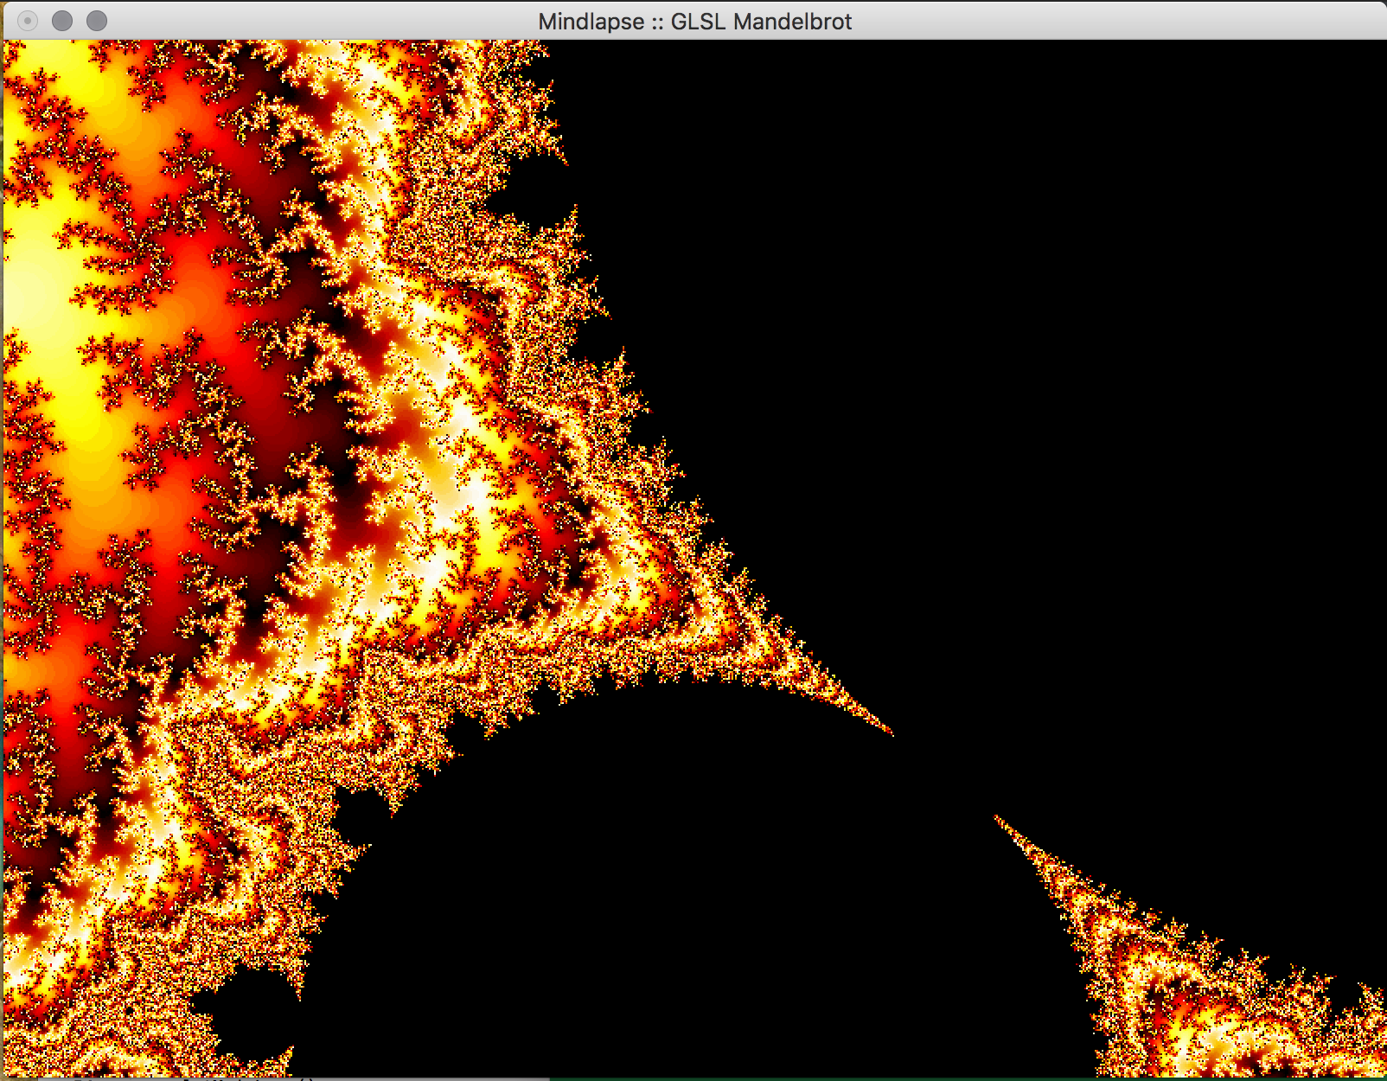
Task: Click the sharp tip of the upper fractal spike
Action: coord(891,733)
